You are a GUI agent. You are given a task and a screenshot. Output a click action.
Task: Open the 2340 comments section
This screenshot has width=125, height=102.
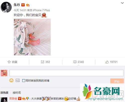(x=78, y=62)
